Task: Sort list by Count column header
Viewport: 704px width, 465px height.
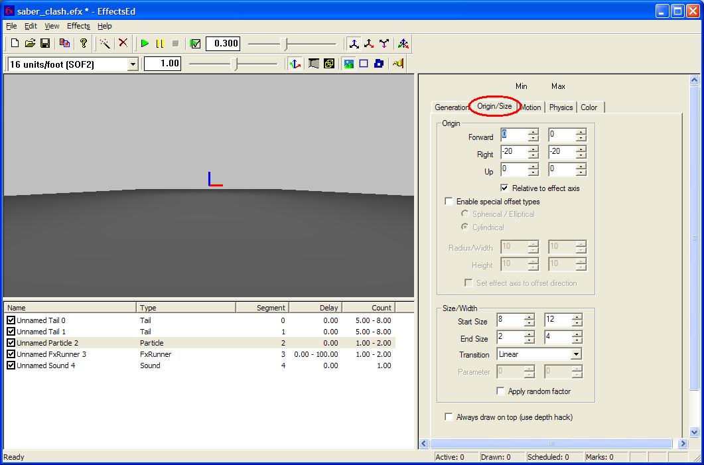Action: tap(368, 307)
